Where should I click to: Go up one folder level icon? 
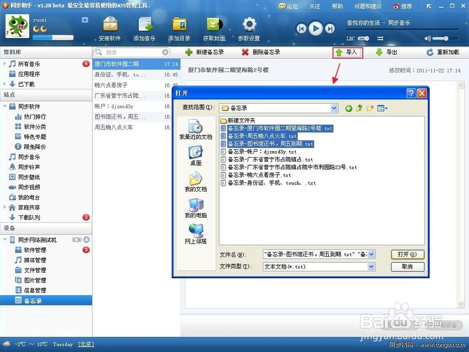(x=359, y=108)
